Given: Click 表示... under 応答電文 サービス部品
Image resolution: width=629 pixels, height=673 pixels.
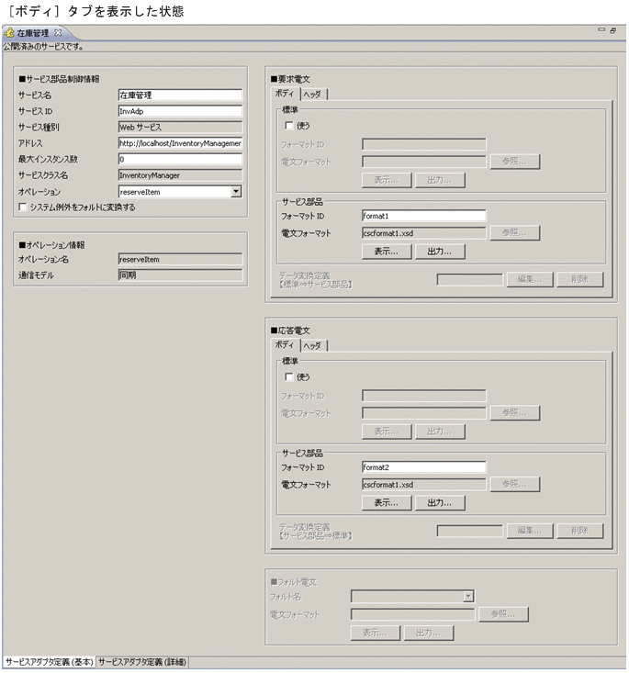Looking at the screenshot, I should click(x=387, y=502).
